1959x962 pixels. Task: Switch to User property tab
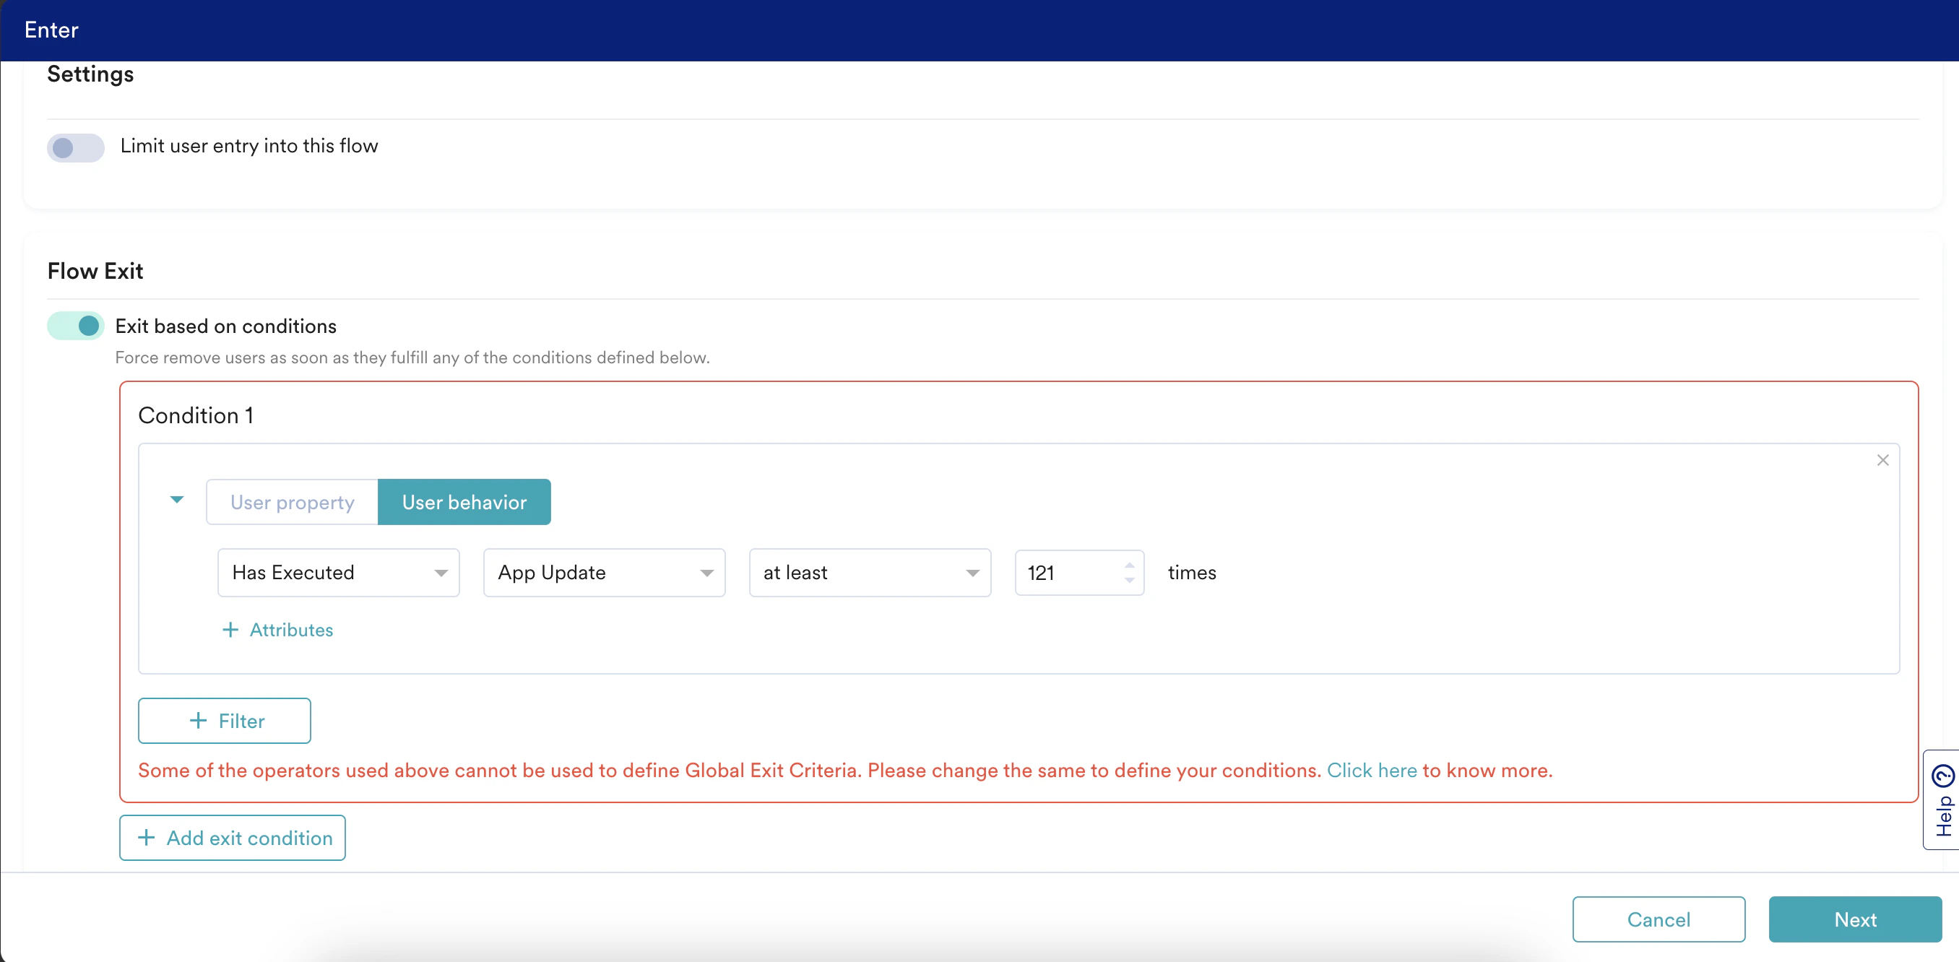click(292, 502)
